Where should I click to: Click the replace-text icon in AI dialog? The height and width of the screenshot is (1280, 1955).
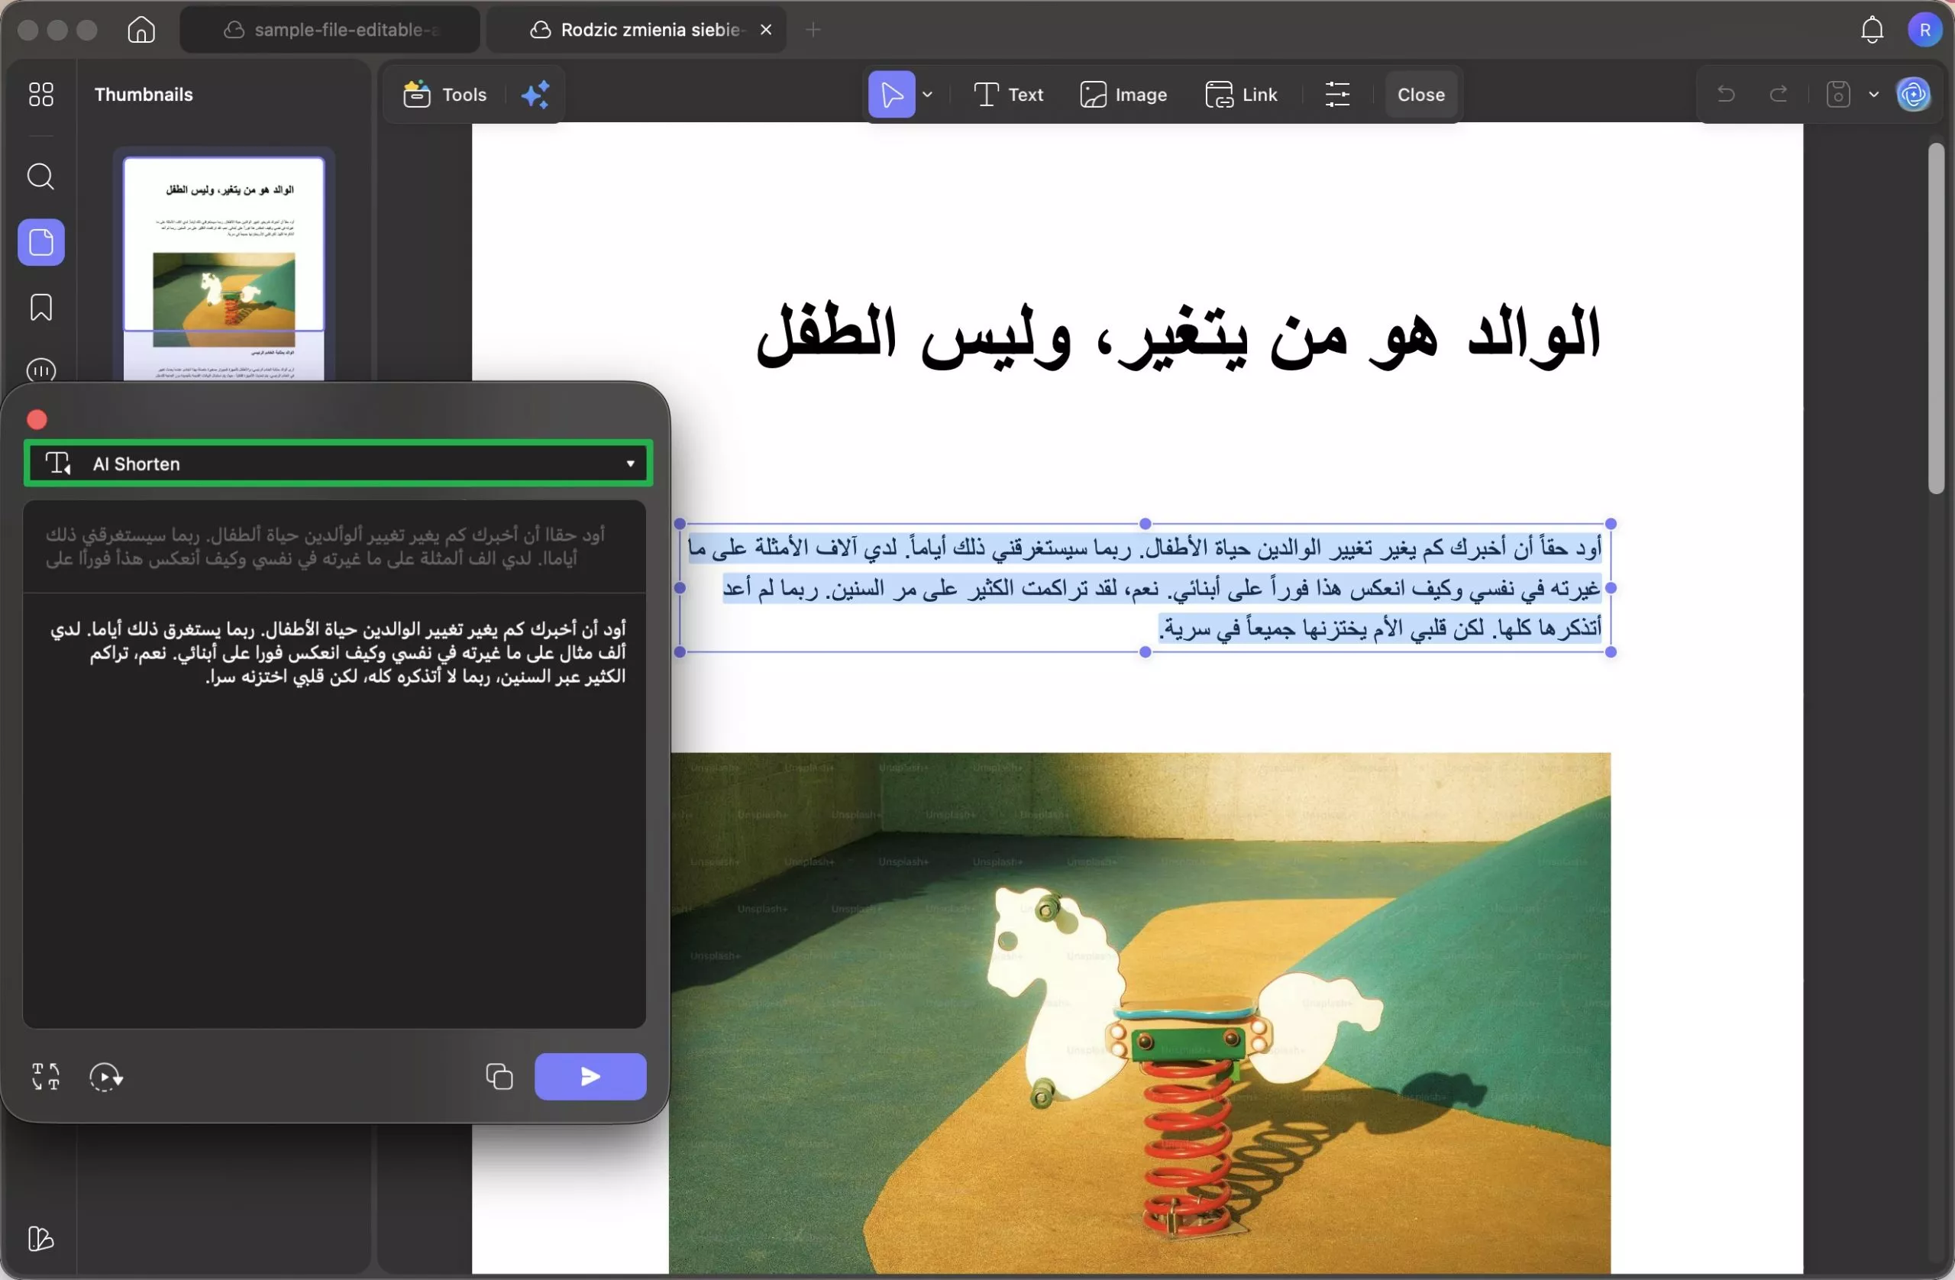coord(45,1077)
